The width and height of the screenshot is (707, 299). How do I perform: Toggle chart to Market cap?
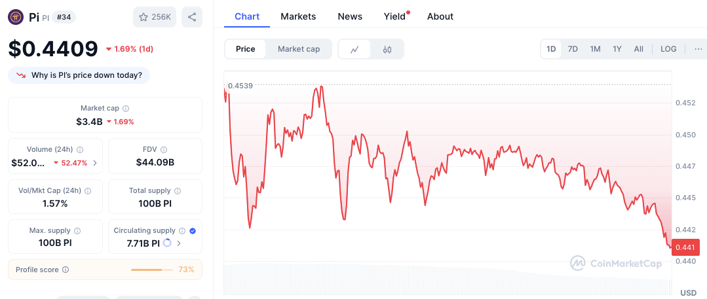click(x=299, y=49)
